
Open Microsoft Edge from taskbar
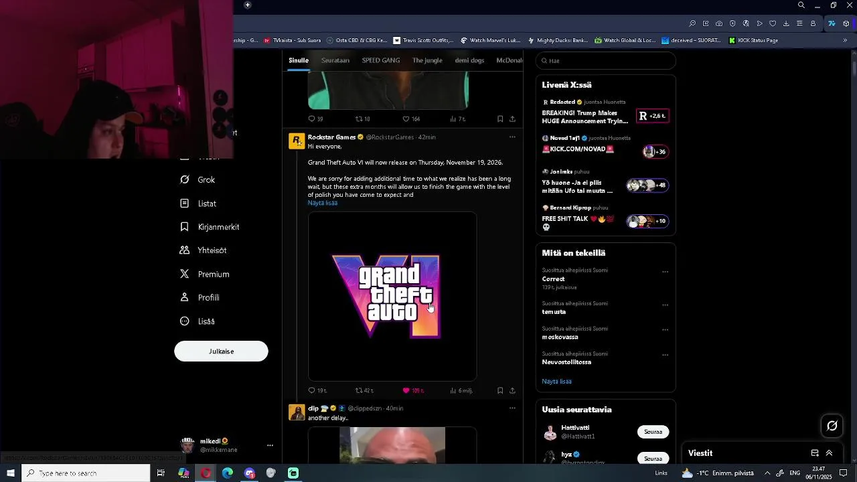pos(228,473)
